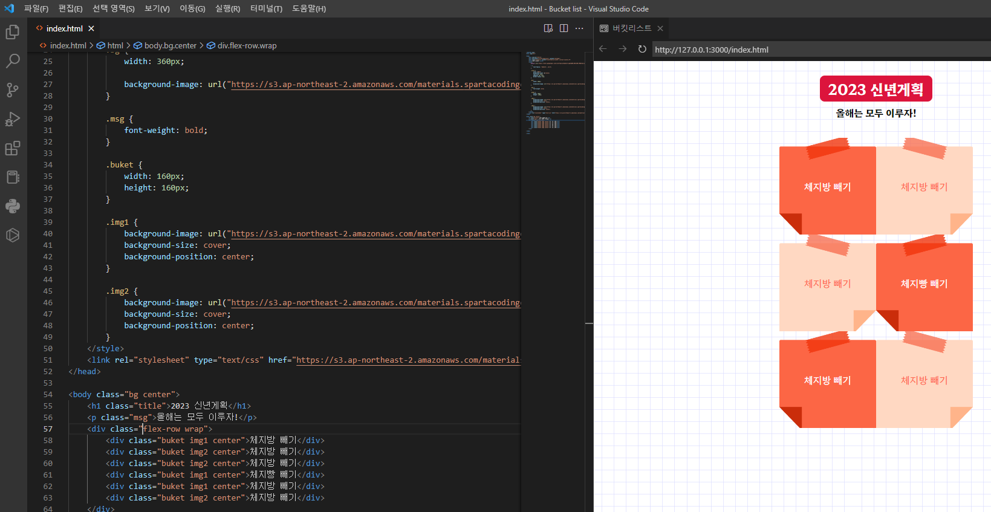Click the 올해는 모두 이루자! message in preview
991x512 pixels.
click(876, 113)
